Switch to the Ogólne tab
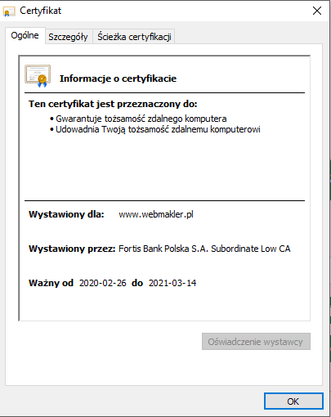331x417 pixels. (x=25, y=35)
